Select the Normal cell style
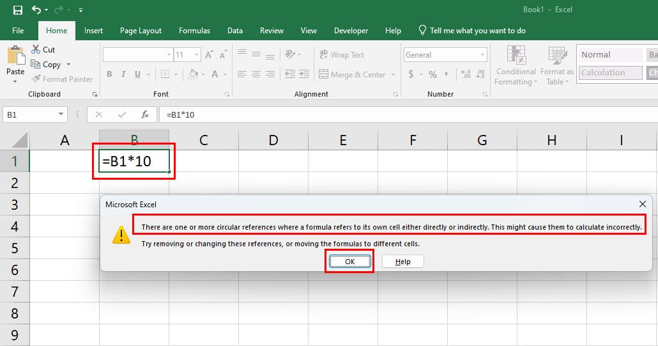This screenshot has height=346, width=658. (x=611, y=54)
